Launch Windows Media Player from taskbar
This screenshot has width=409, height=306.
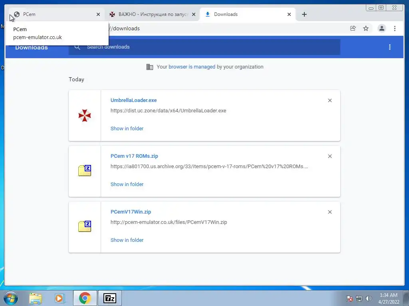tap(60, 298)
